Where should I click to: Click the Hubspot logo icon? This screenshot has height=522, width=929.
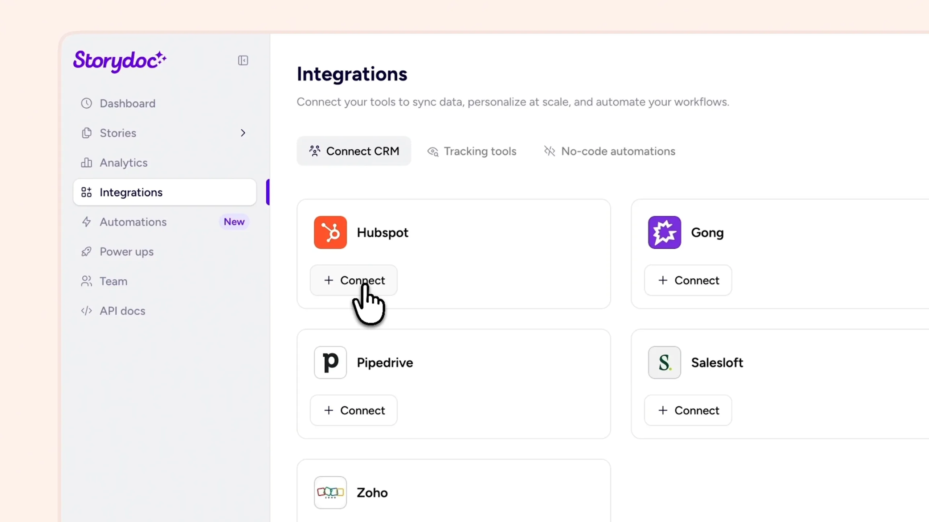[330, 232]
